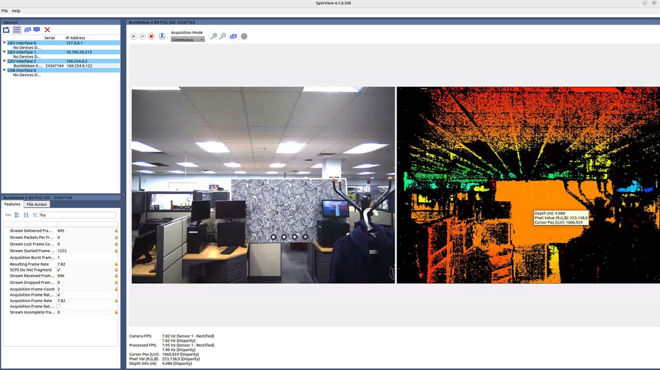This screenshot has height=370, width=660.
Task: Click the alphabetical sort icon in Features
Action: (x=26, y=215)
